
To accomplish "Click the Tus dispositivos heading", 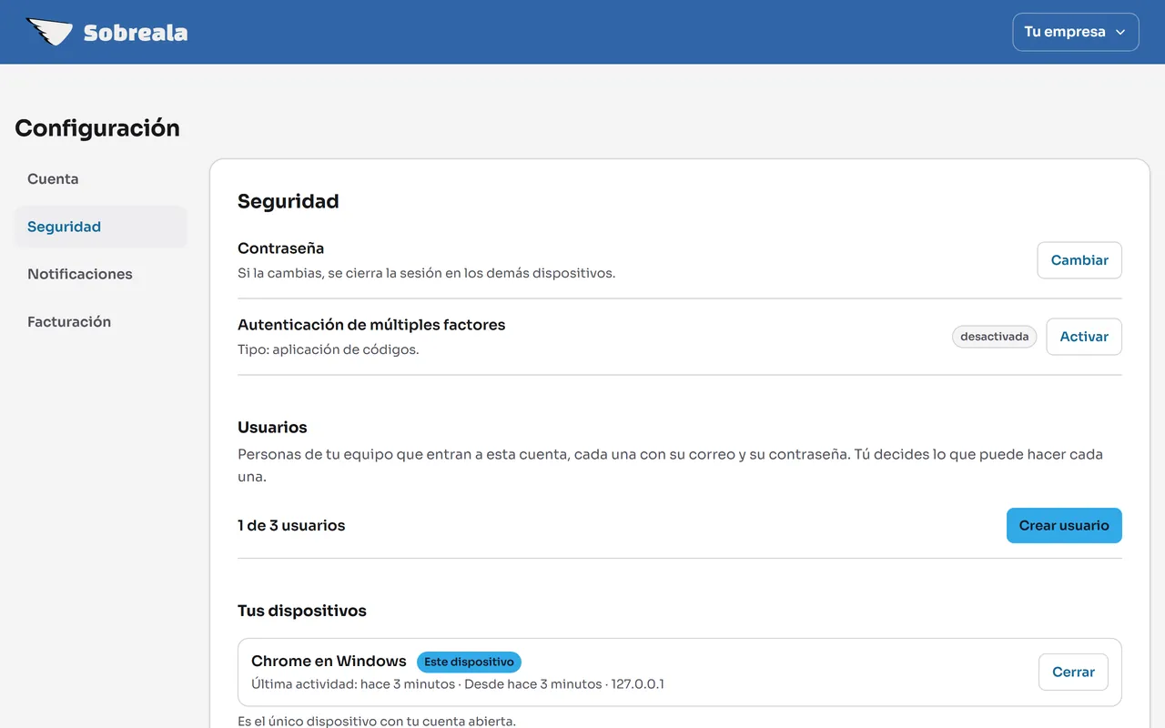I will (x=302, y=611).
